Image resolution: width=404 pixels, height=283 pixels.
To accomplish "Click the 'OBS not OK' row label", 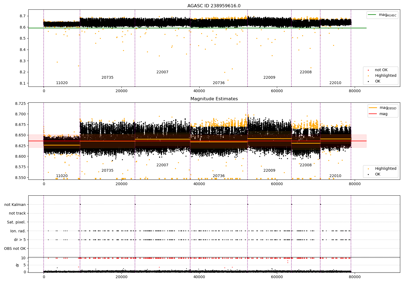I will pyautogui.click(x=15, y=249).
